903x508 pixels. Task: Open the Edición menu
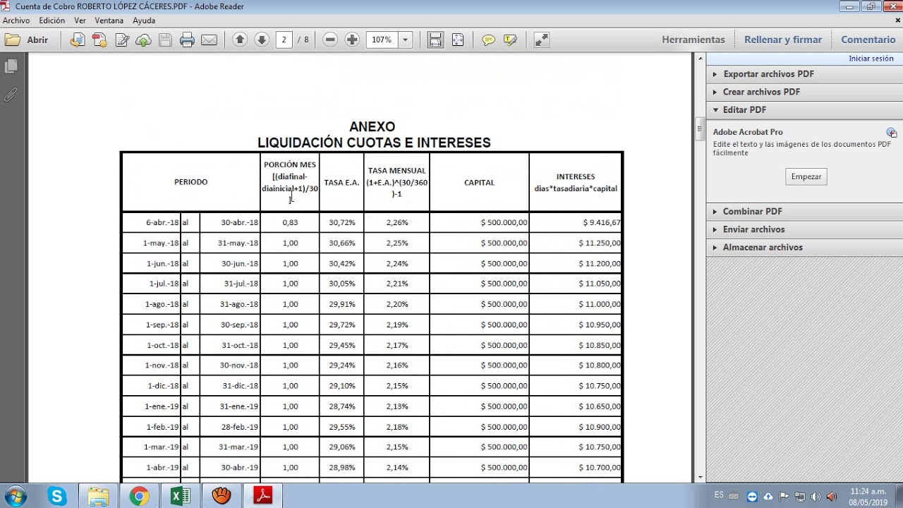tap(52, 20)
